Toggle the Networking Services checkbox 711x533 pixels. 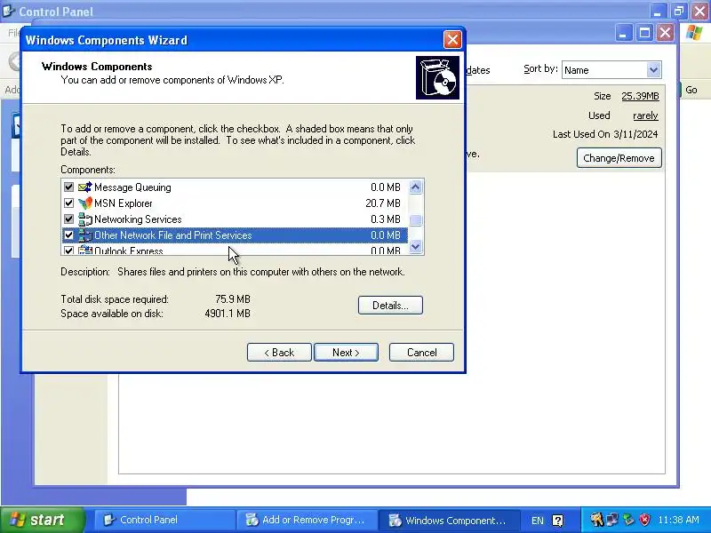69,219
